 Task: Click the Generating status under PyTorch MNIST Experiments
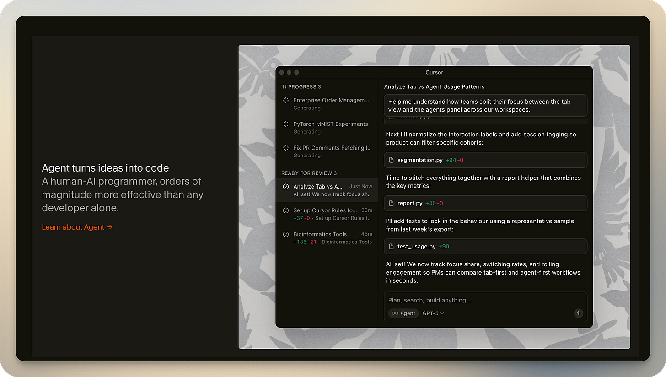307,132
